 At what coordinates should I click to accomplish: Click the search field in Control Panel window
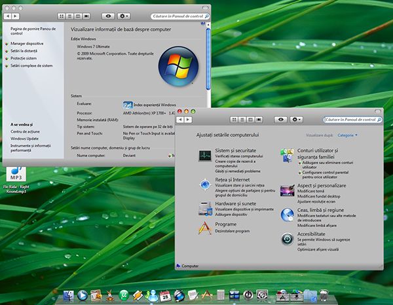click(352, 120)
